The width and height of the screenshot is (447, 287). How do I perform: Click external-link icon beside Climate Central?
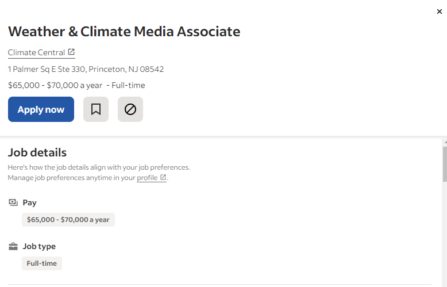pyautogui.click(x=71, y=52)
